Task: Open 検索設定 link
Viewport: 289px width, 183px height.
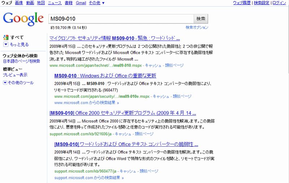Action: click(x=262, y=3)
